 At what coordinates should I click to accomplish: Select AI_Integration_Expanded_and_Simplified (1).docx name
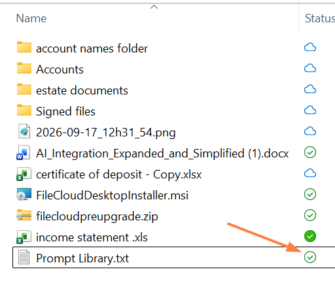pos(162,153)
